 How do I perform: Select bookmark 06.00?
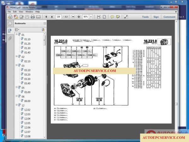pos(27,101)
